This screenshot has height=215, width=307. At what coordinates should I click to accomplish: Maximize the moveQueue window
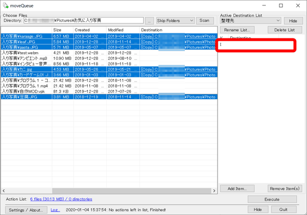click(x=281, y=5)
